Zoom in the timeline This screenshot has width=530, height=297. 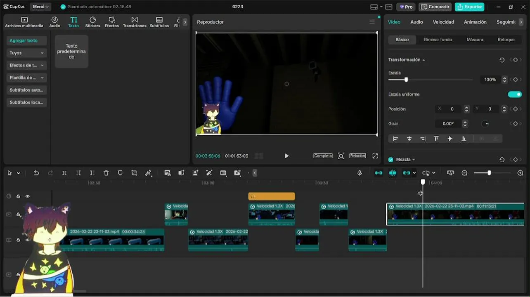click(x=521, y=173)
